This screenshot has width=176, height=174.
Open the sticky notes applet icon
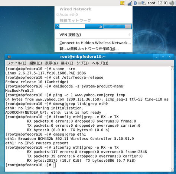tap(122, 3)
